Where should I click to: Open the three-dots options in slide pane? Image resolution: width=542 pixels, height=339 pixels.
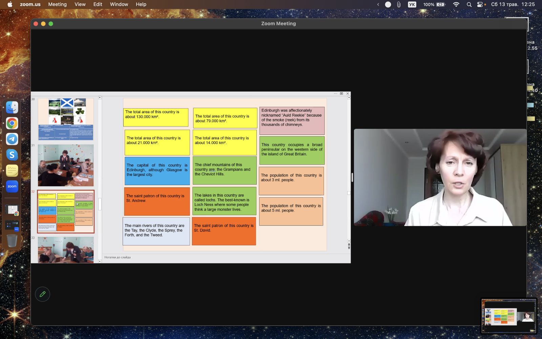335,94
